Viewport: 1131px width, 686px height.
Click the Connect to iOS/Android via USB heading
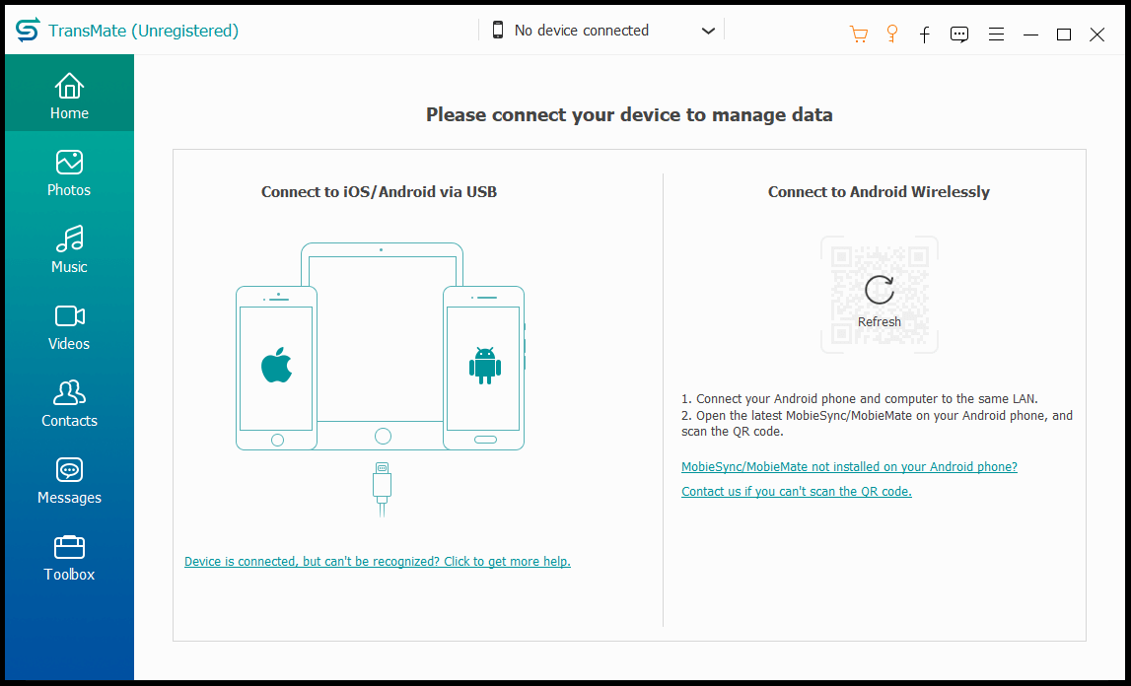click(x=379, y=192)
